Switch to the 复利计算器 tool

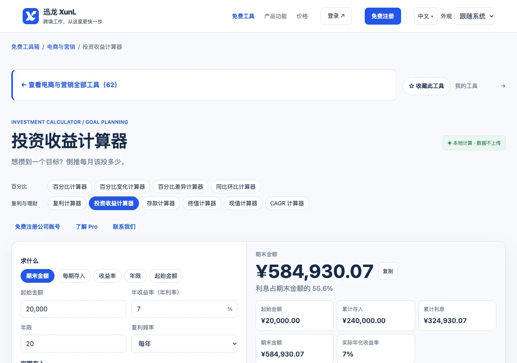pyautogui.click(x=67, y=203)
